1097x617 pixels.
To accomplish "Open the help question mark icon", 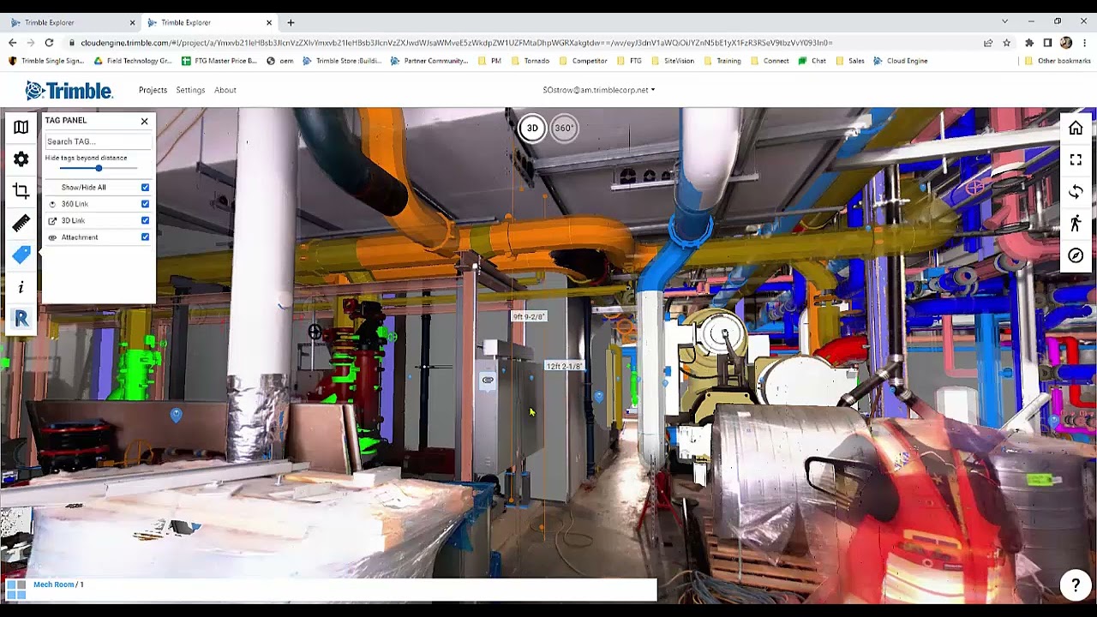I will pos(1075,585).
